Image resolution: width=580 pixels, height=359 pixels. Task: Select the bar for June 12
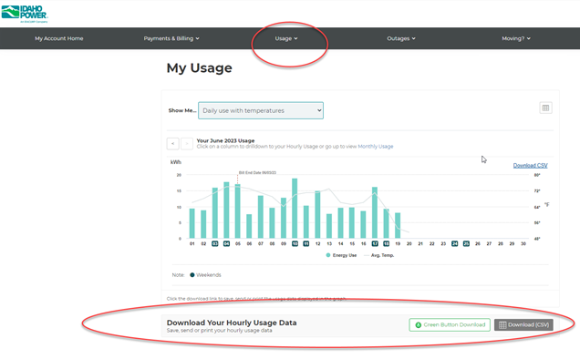coord(317,214)
